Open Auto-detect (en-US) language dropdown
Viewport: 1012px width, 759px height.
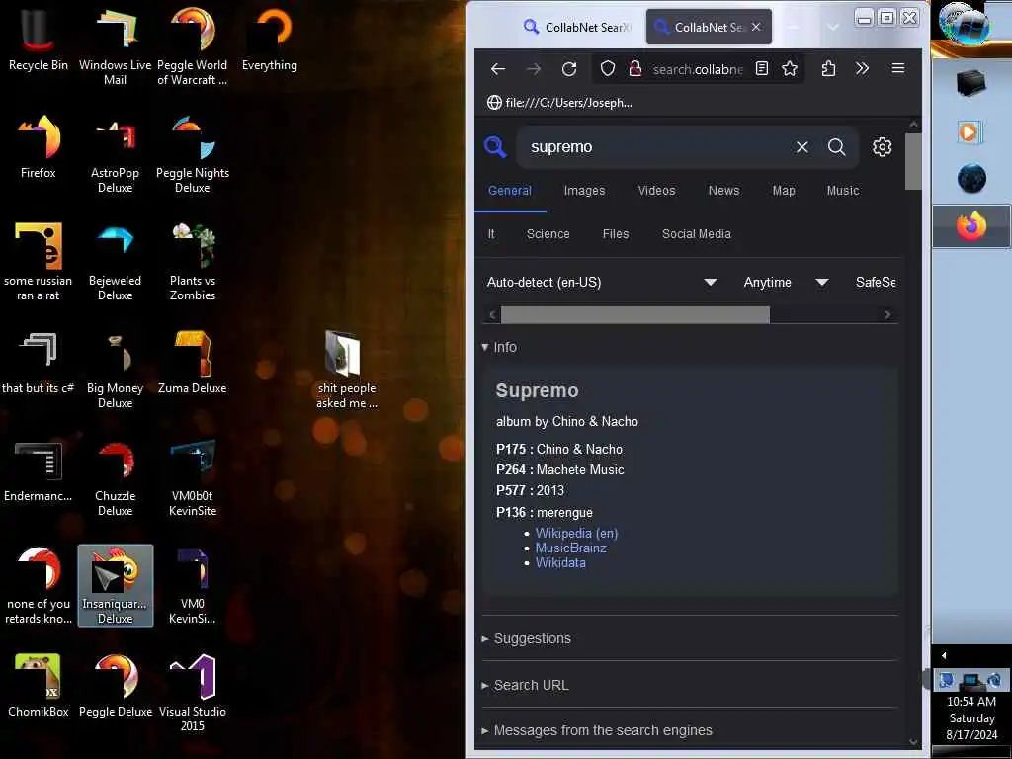(x=602, y=282)
